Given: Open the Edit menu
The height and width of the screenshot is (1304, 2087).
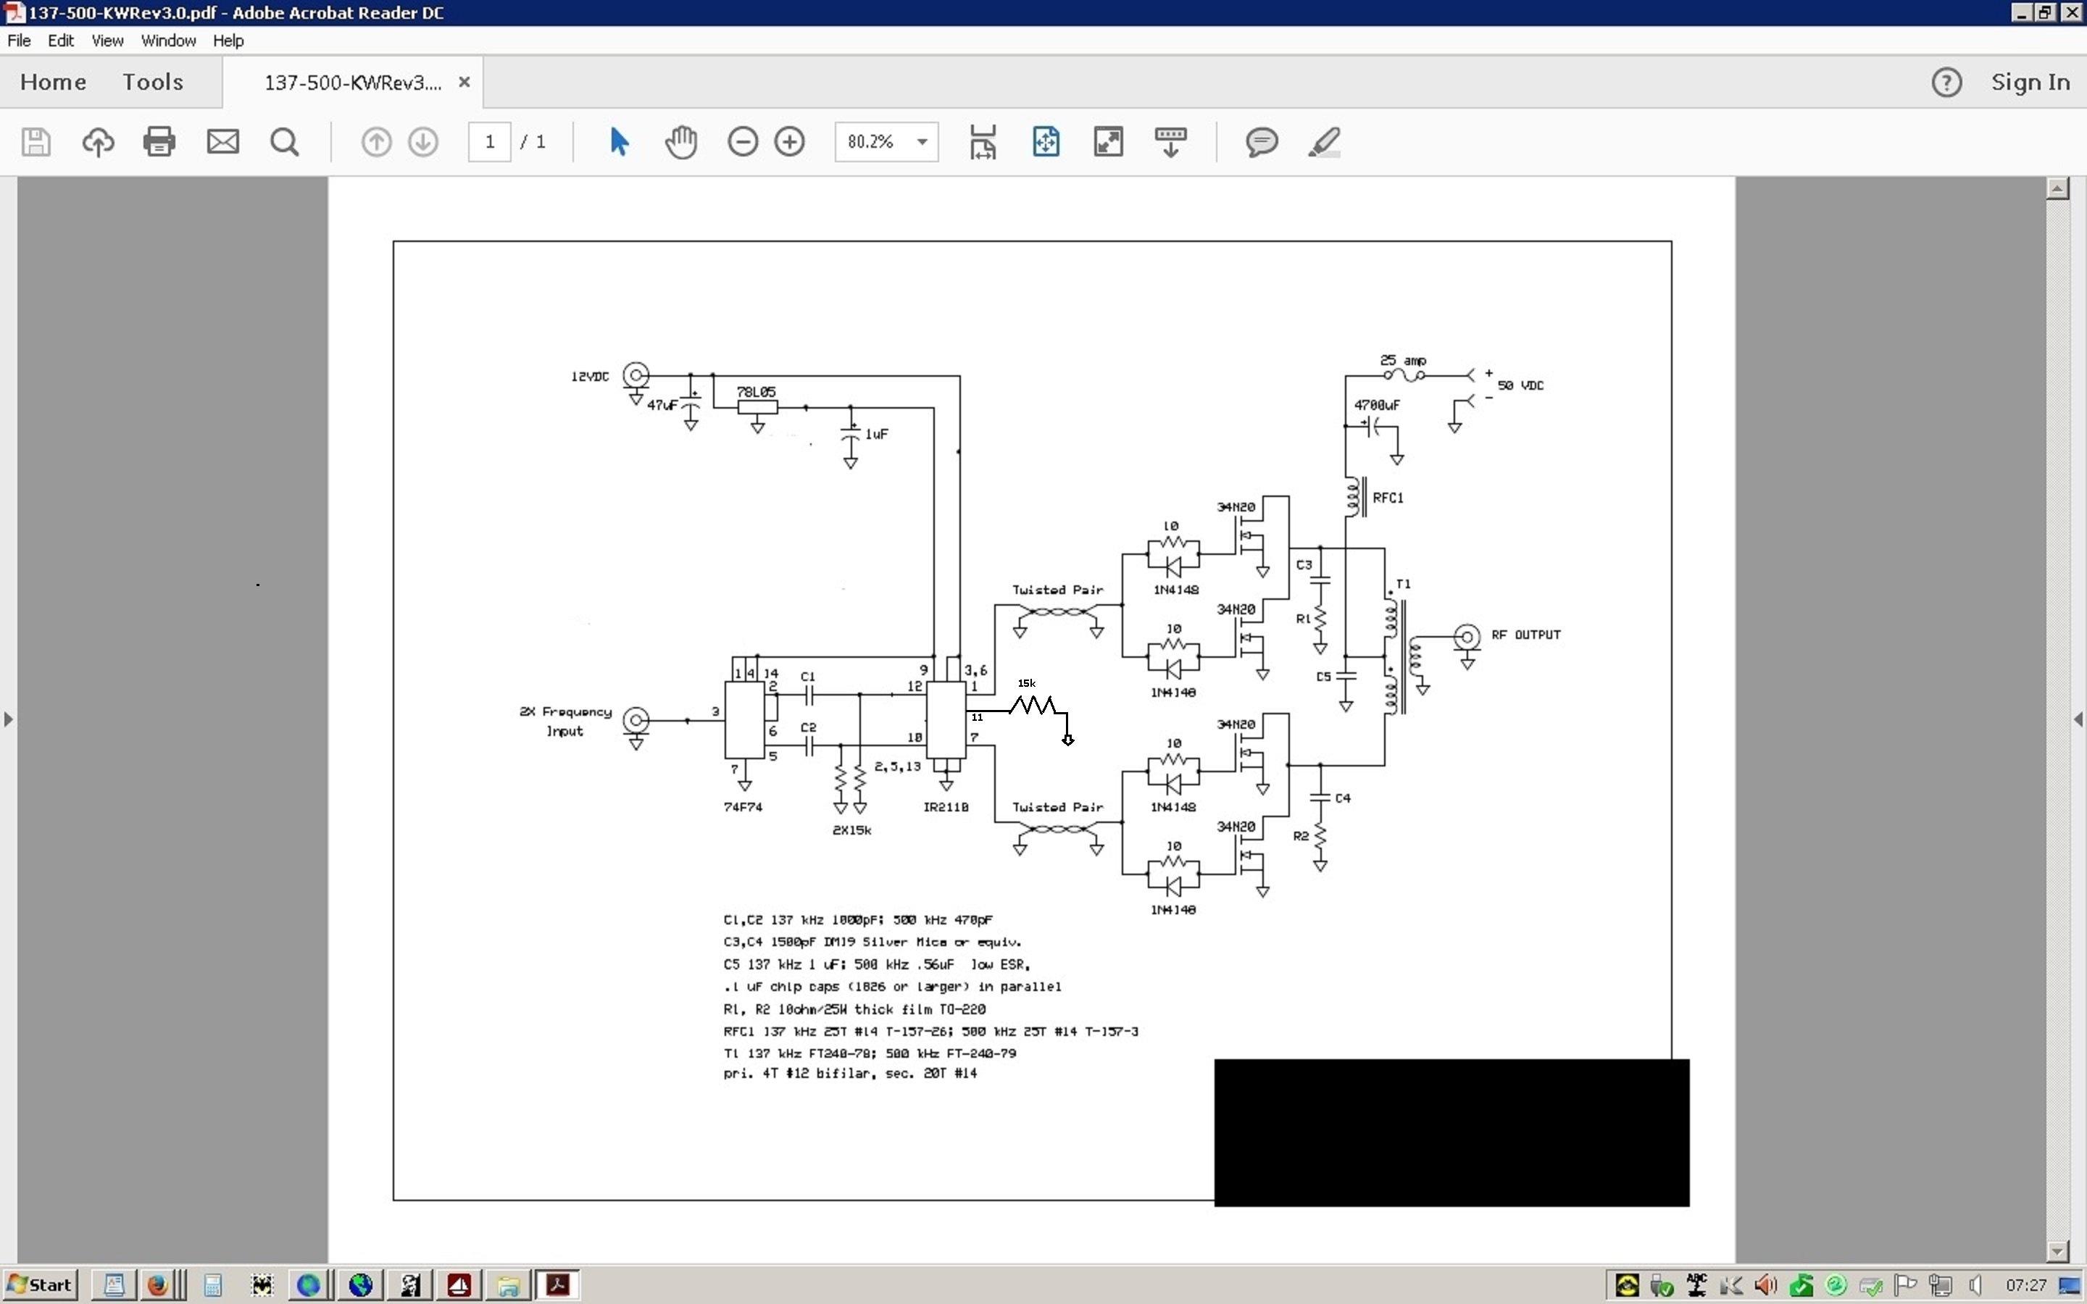Looking at the screenshot, I should coord(60,41).
